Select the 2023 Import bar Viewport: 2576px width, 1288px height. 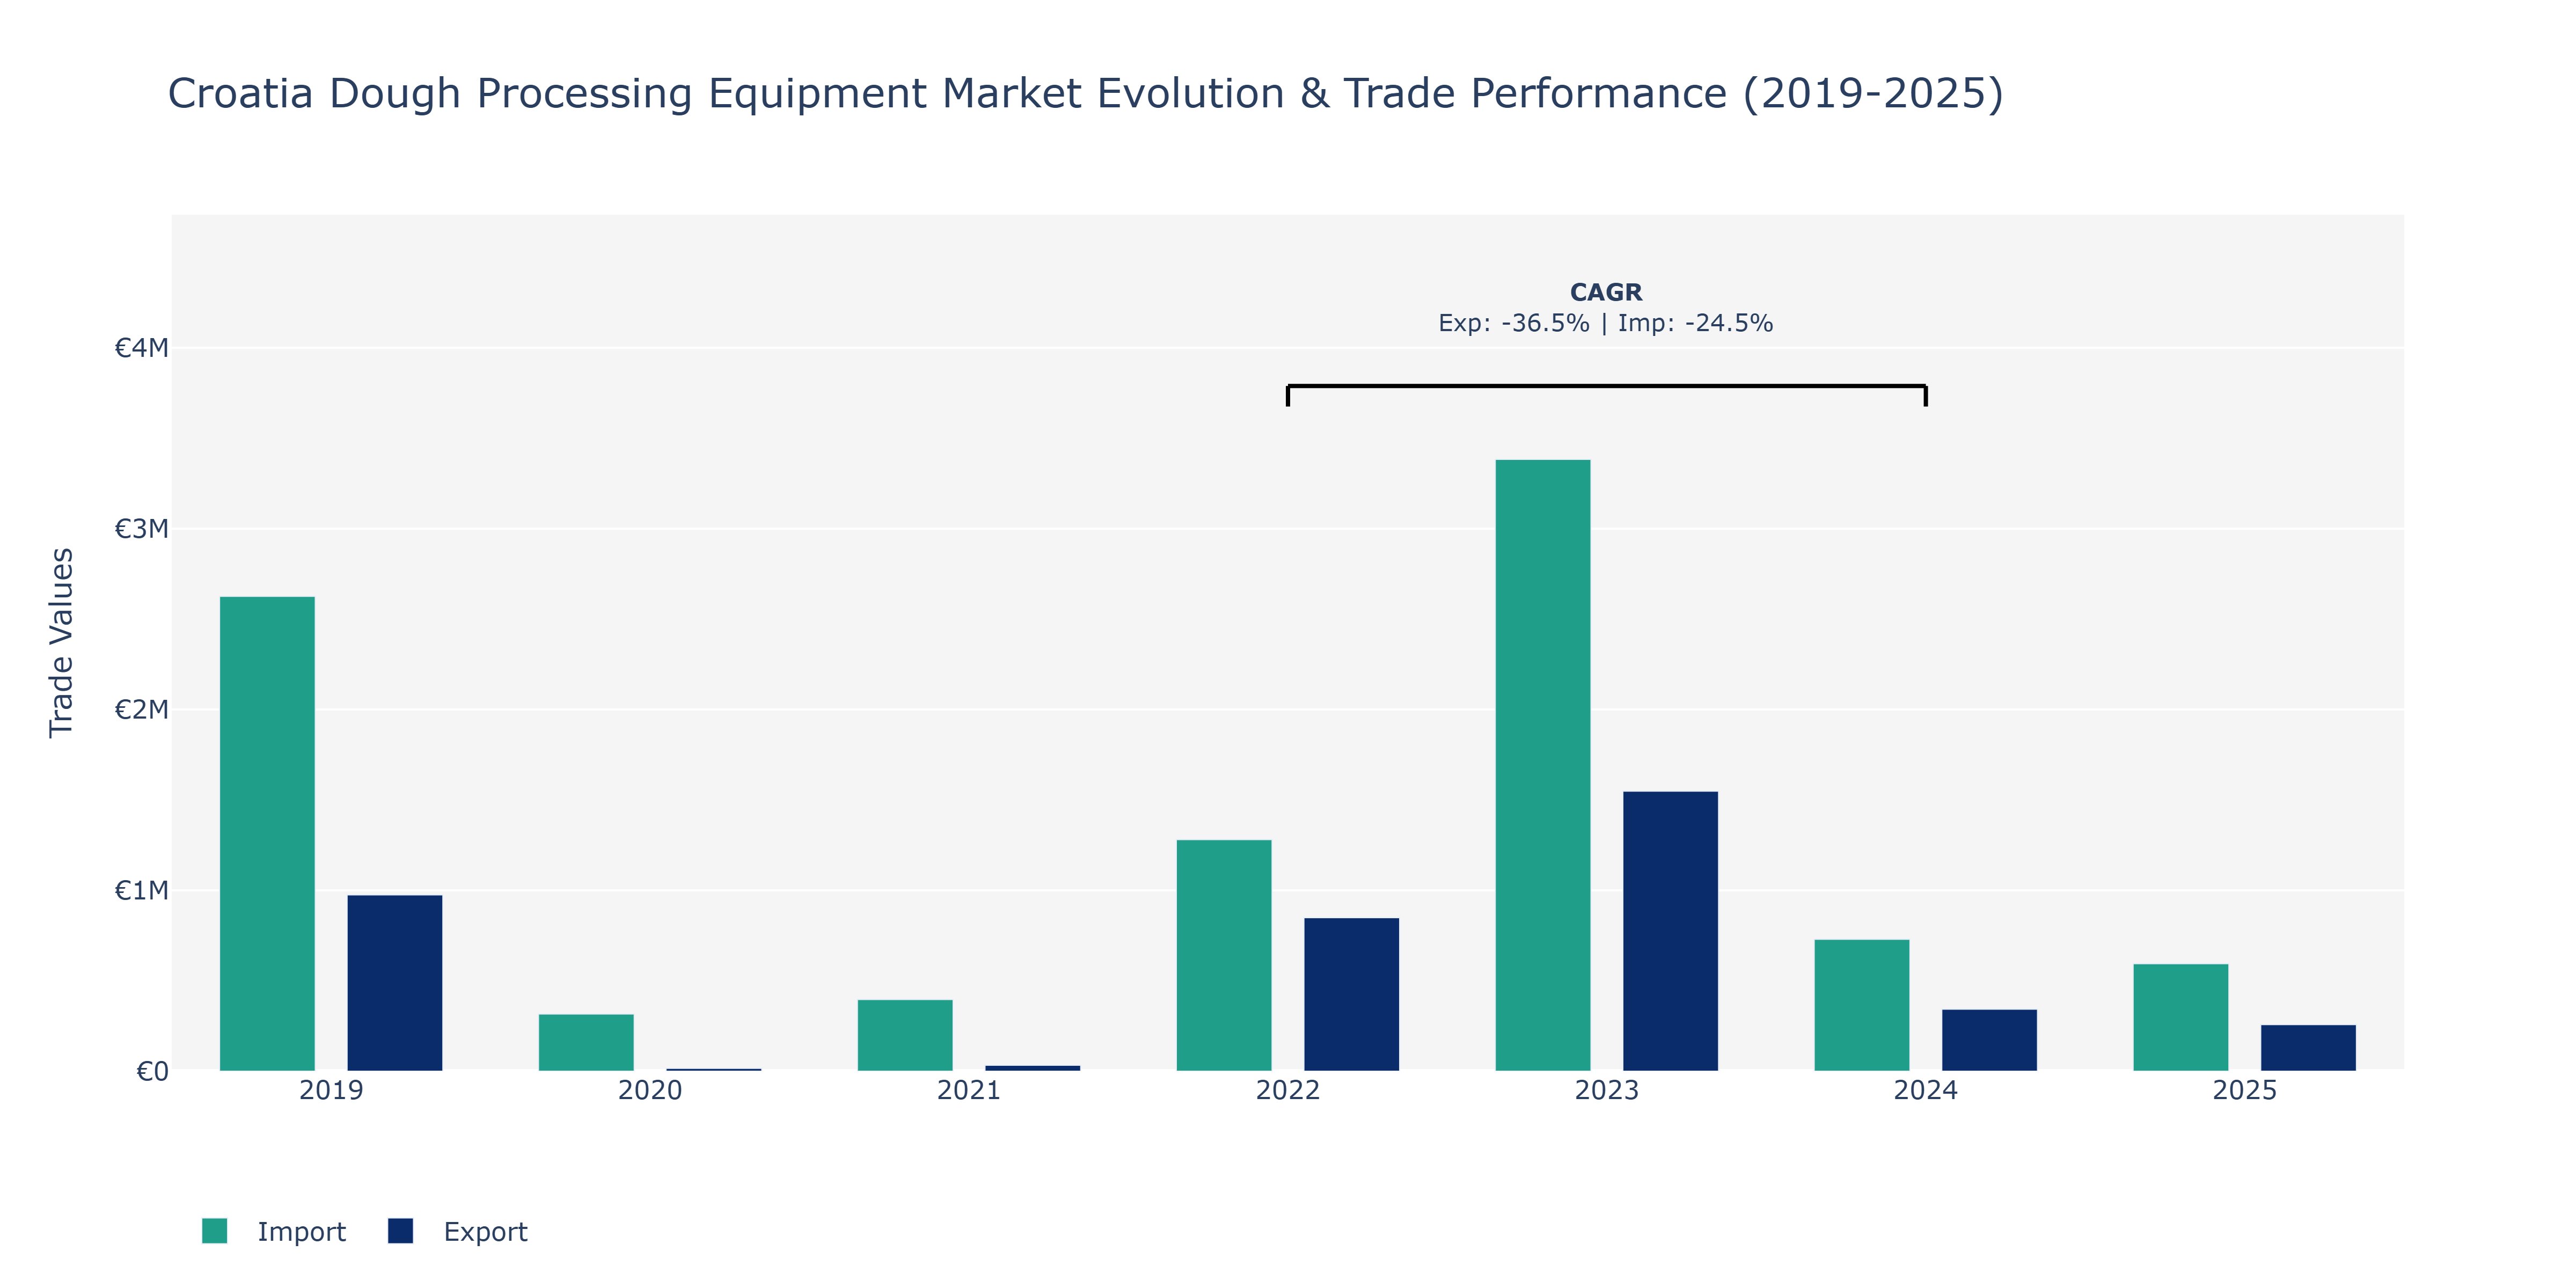coord(1543,765)
